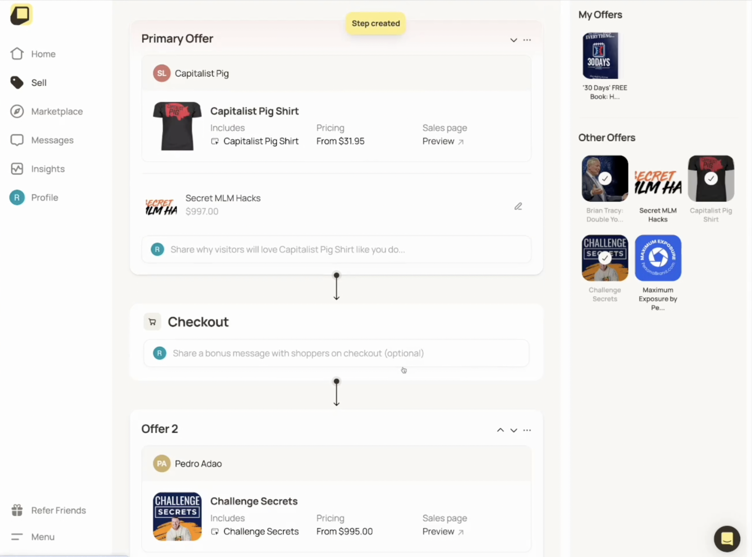Click the Capitalist Pig Shirt title

[254, 111]
